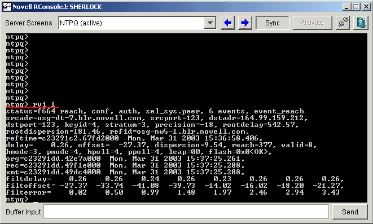This screenshot has height=224, width=373.
Task: Click 'rec=c23291dd.49f1e000' text
Action: pos(53,165)
